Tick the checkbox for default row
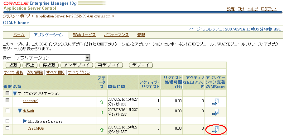 click(x=7, y=110)
